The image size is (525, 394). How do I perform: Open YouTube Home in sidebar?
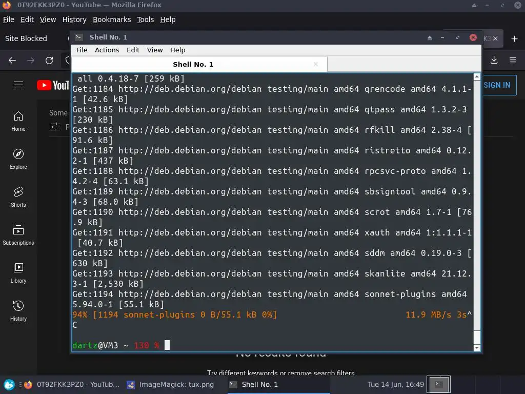tap(18, 122)
